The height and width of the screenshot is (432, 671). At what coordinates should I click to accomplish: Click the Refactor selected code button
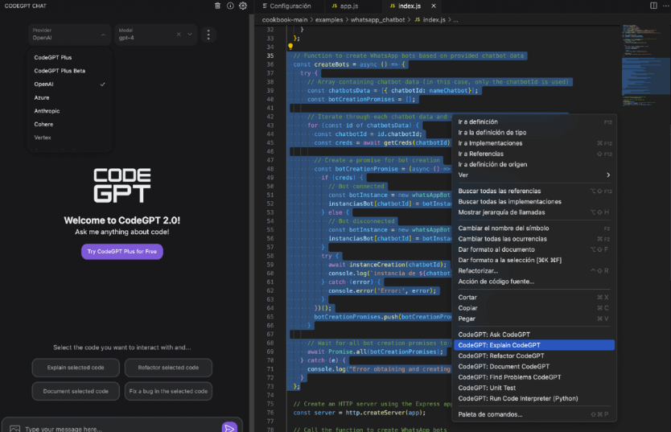tap(168, 368)
